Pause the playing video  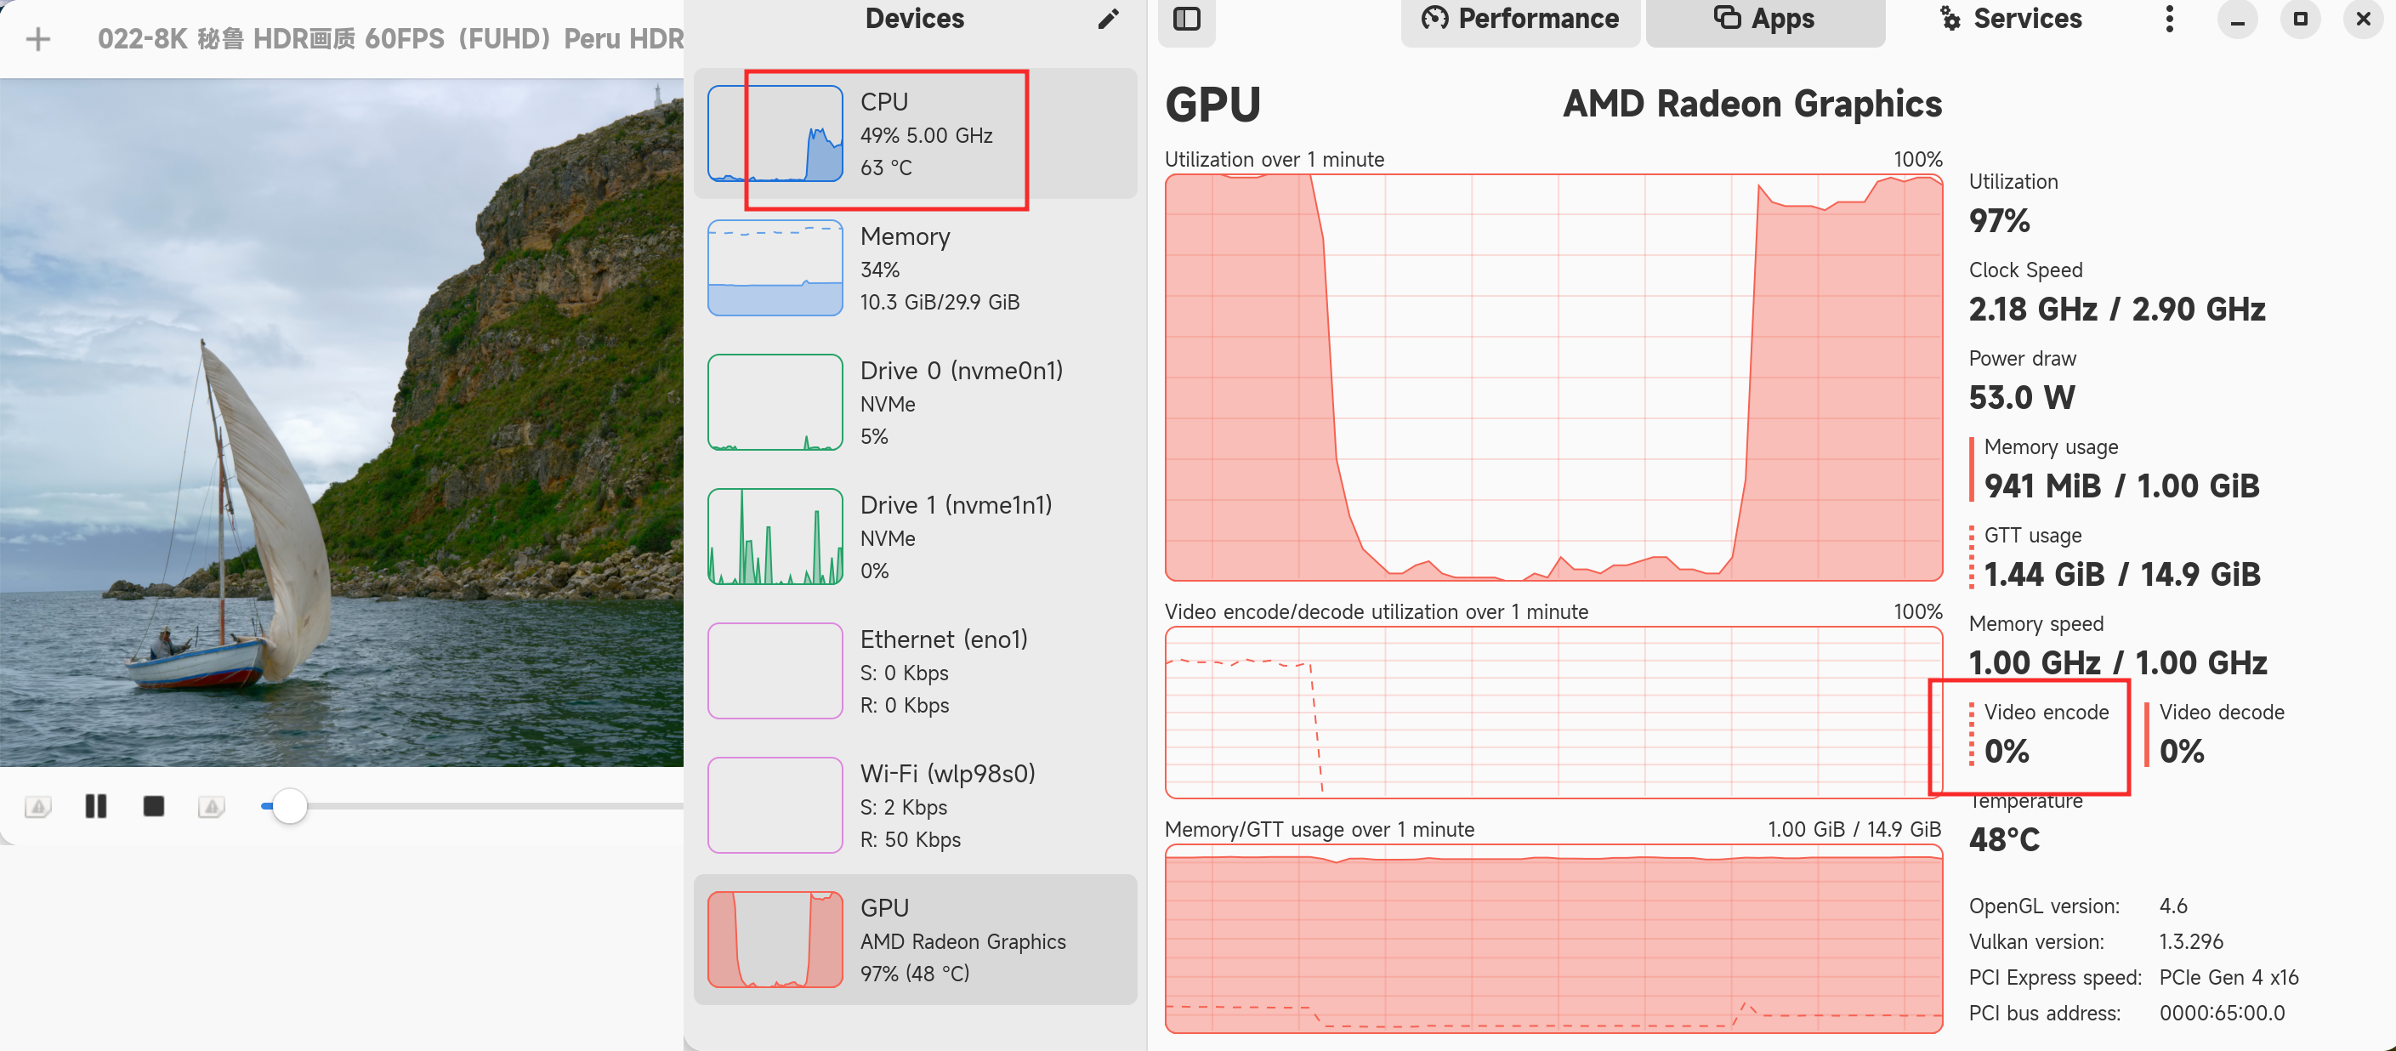[96, 805]
